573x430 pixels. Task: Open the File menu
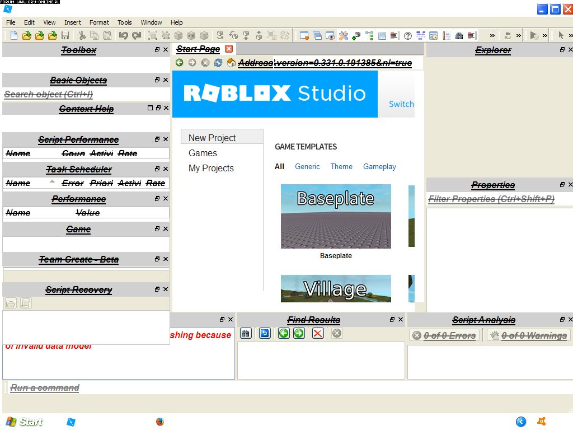pos(11,22)
